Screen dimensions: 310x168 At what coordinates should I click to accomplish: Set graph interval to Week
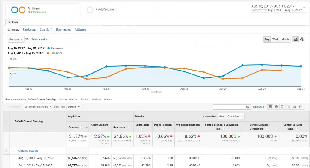[275, 39]
